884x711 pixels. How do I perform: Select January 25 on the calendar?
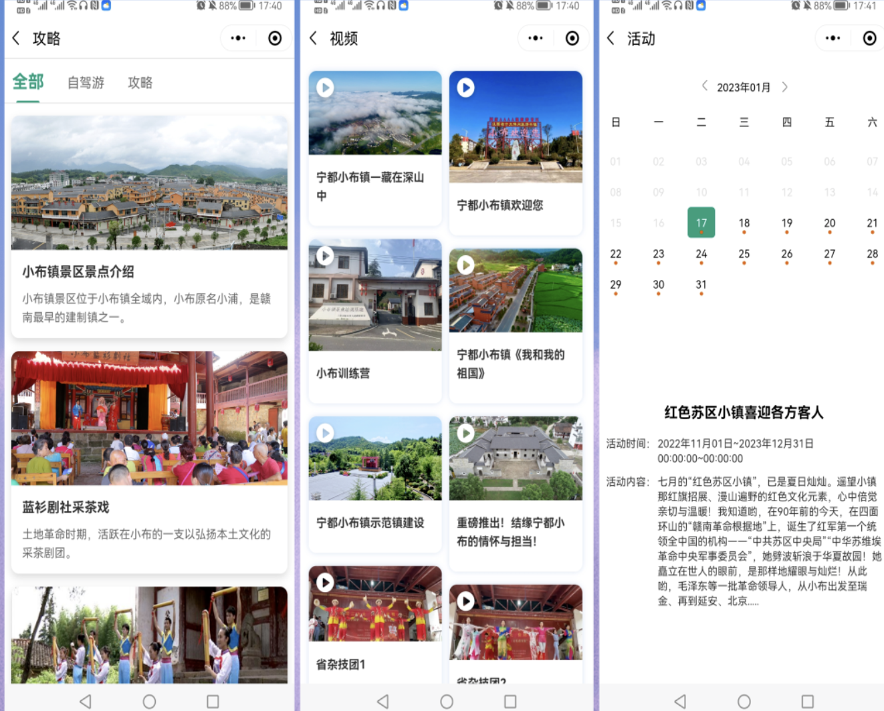[x=744, y=255]
